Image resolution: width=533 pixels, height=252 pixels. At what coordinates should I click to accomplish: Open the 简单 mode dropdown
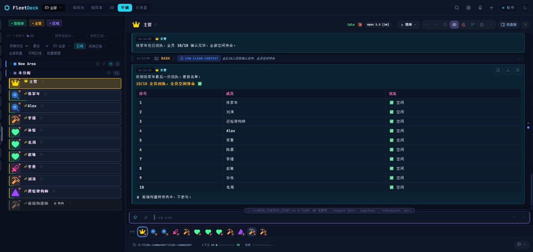[x=408, y=25]
